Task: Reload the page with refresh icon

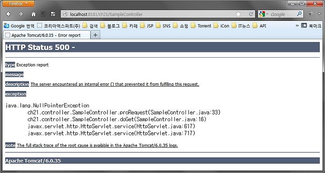Action: coord(251,14)
